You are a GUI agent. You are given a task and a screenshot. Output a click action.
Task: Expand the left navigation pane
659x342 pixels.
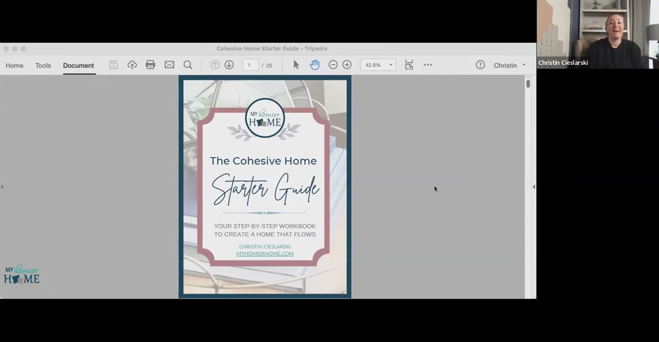2,187
